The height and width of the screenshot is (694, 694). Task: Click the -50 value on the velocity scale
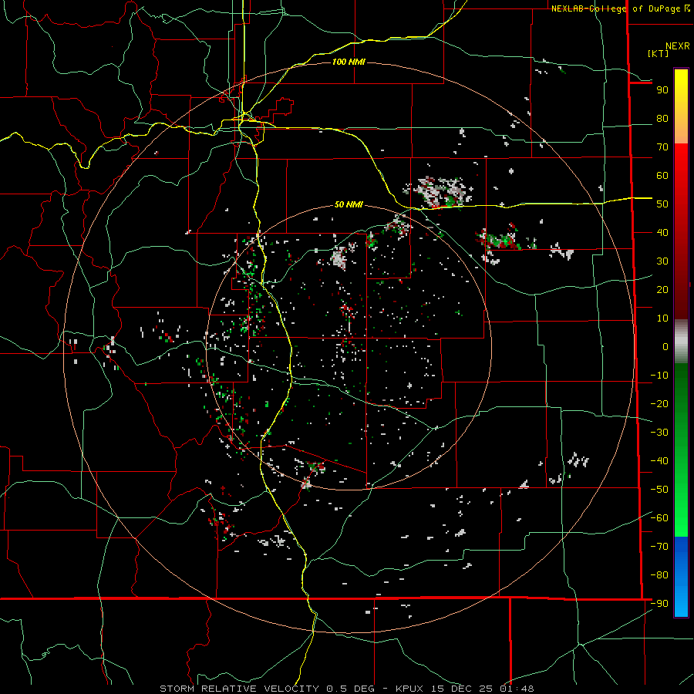tap(659, 490)
